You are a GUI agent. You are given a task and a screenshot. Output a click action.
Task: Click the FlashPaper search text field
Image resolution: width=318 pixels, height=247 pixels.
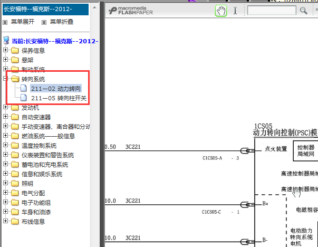272,11
